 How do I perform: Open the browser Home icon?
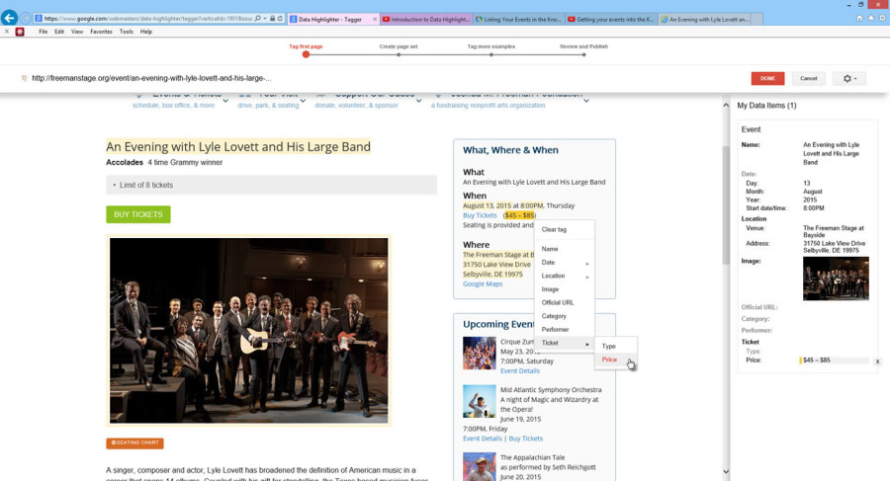(859, 19)
